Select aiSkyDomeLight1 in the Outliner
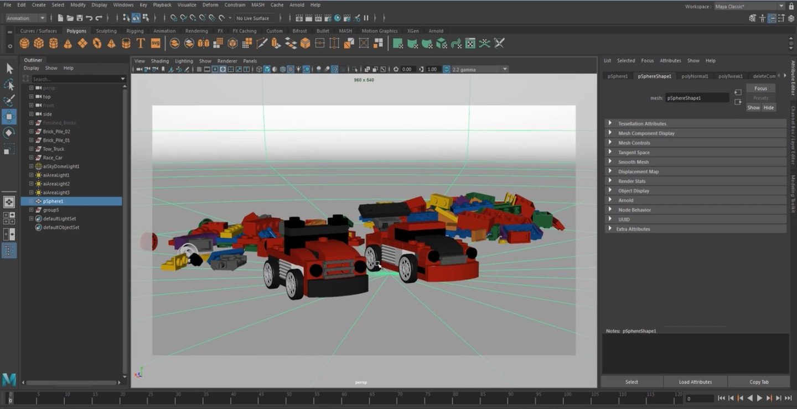Viewport: 797px width, 409px height. [x=61, y=166]
